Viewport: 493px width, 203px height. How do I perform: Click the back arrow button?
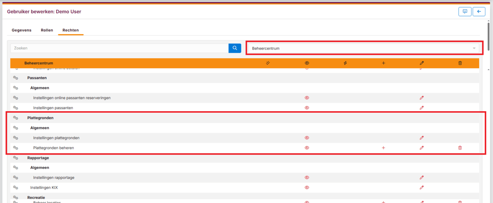click(479, 12)
